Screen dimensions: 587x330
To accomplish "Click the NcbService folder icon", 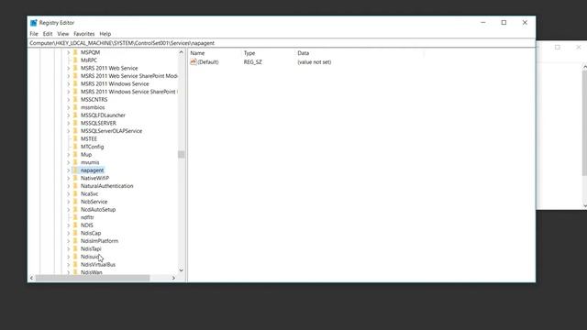I will click(75, 202).
